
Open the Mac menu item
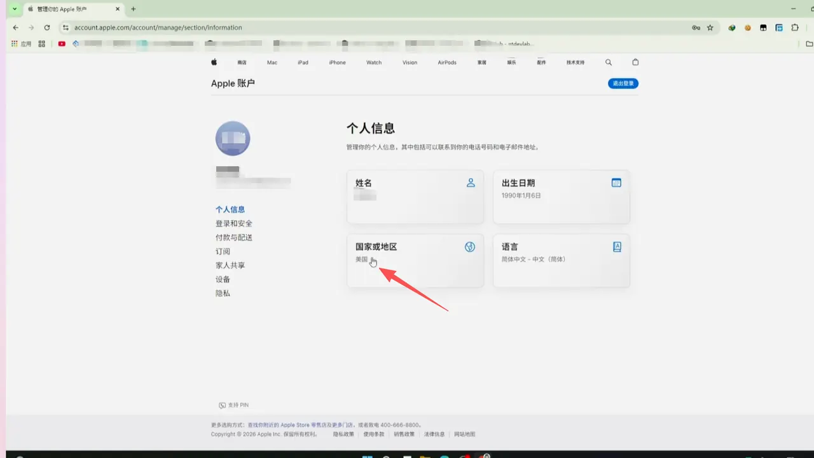[x=272, y=62]
